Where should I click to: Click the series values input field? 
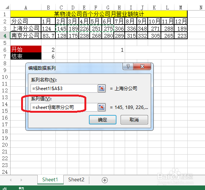(64, 107)
